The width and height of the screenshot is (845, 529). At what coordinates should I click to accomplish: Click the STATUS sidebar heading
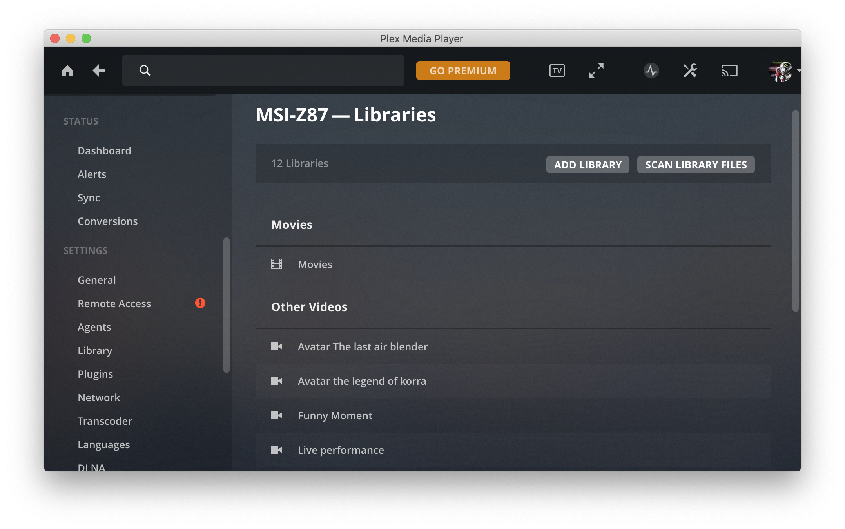(81, 121)
